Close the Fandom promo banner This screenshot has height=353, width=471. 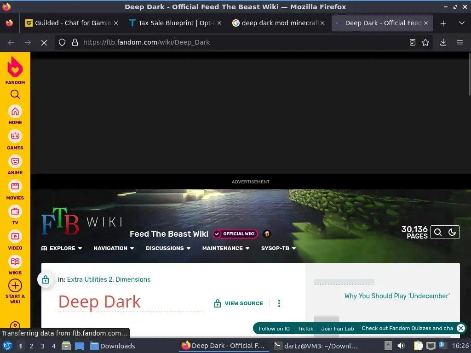[x=461, y=328]
